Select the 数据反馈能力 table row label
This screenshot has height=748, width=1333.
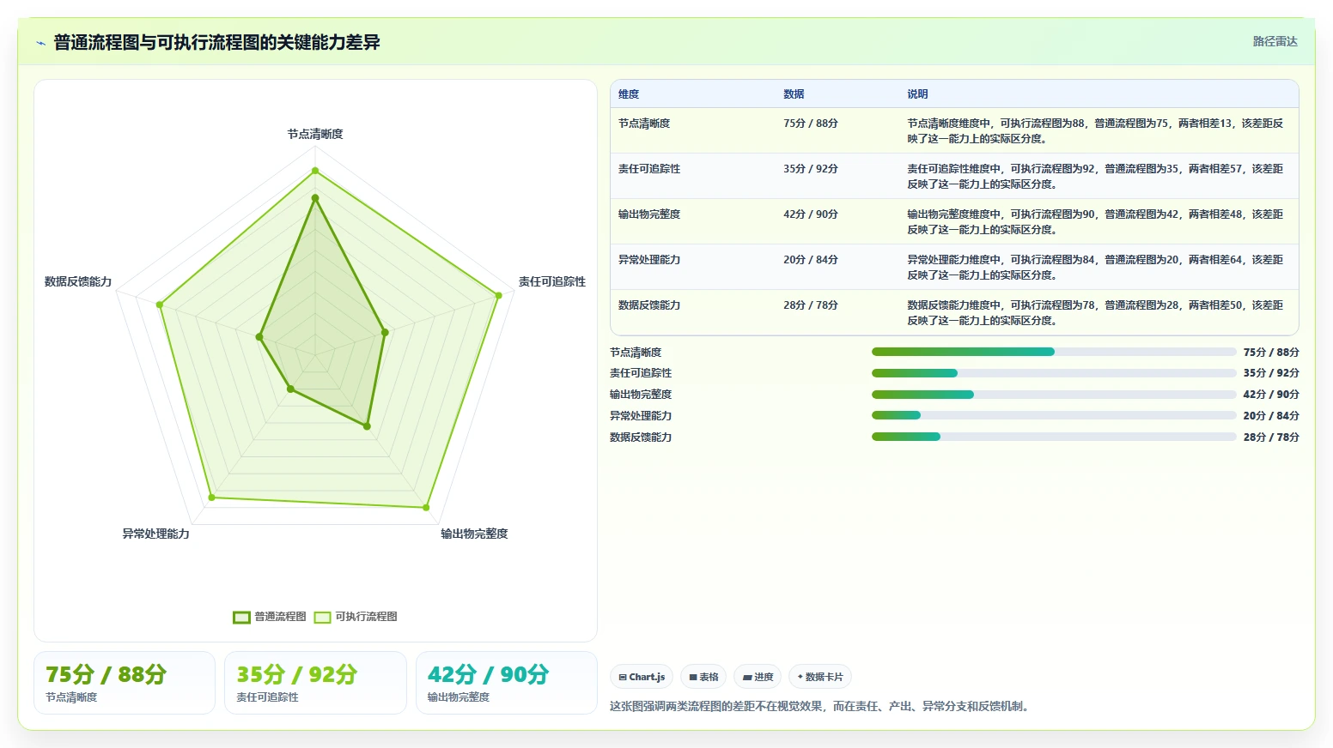(649, 305)
